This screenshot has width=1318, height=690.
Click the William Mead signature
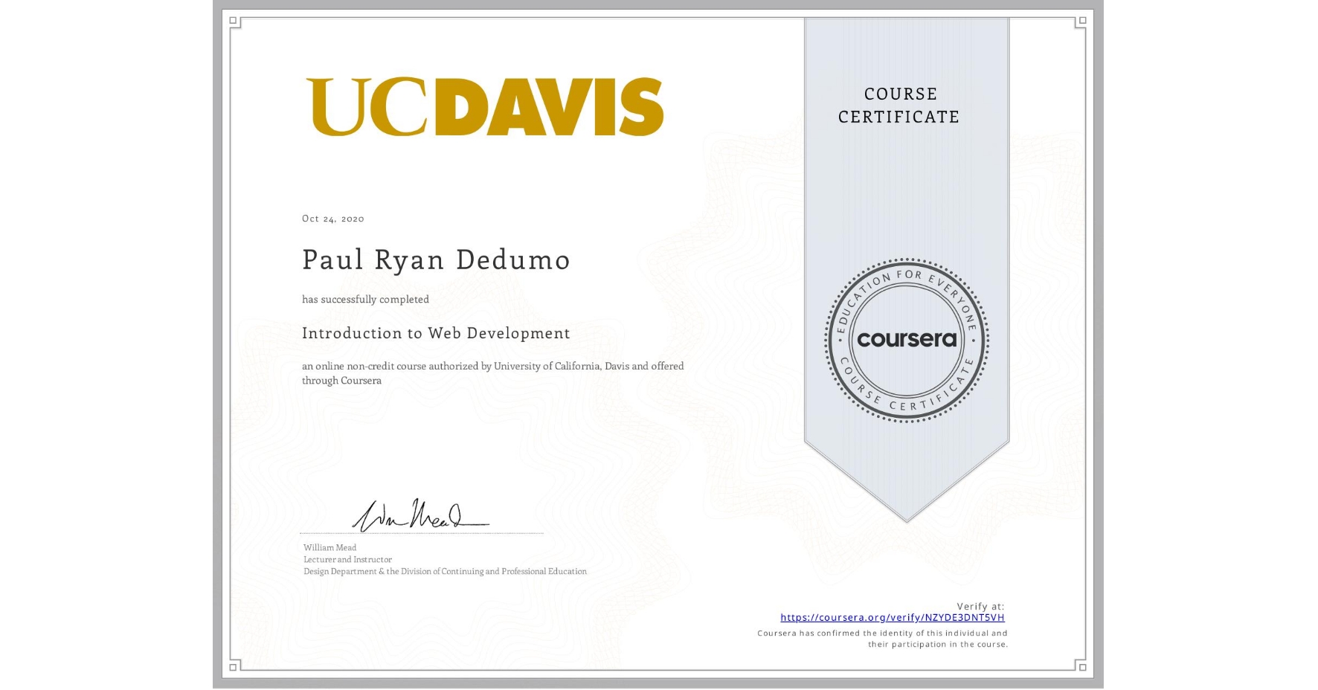[x=420, y=515]
